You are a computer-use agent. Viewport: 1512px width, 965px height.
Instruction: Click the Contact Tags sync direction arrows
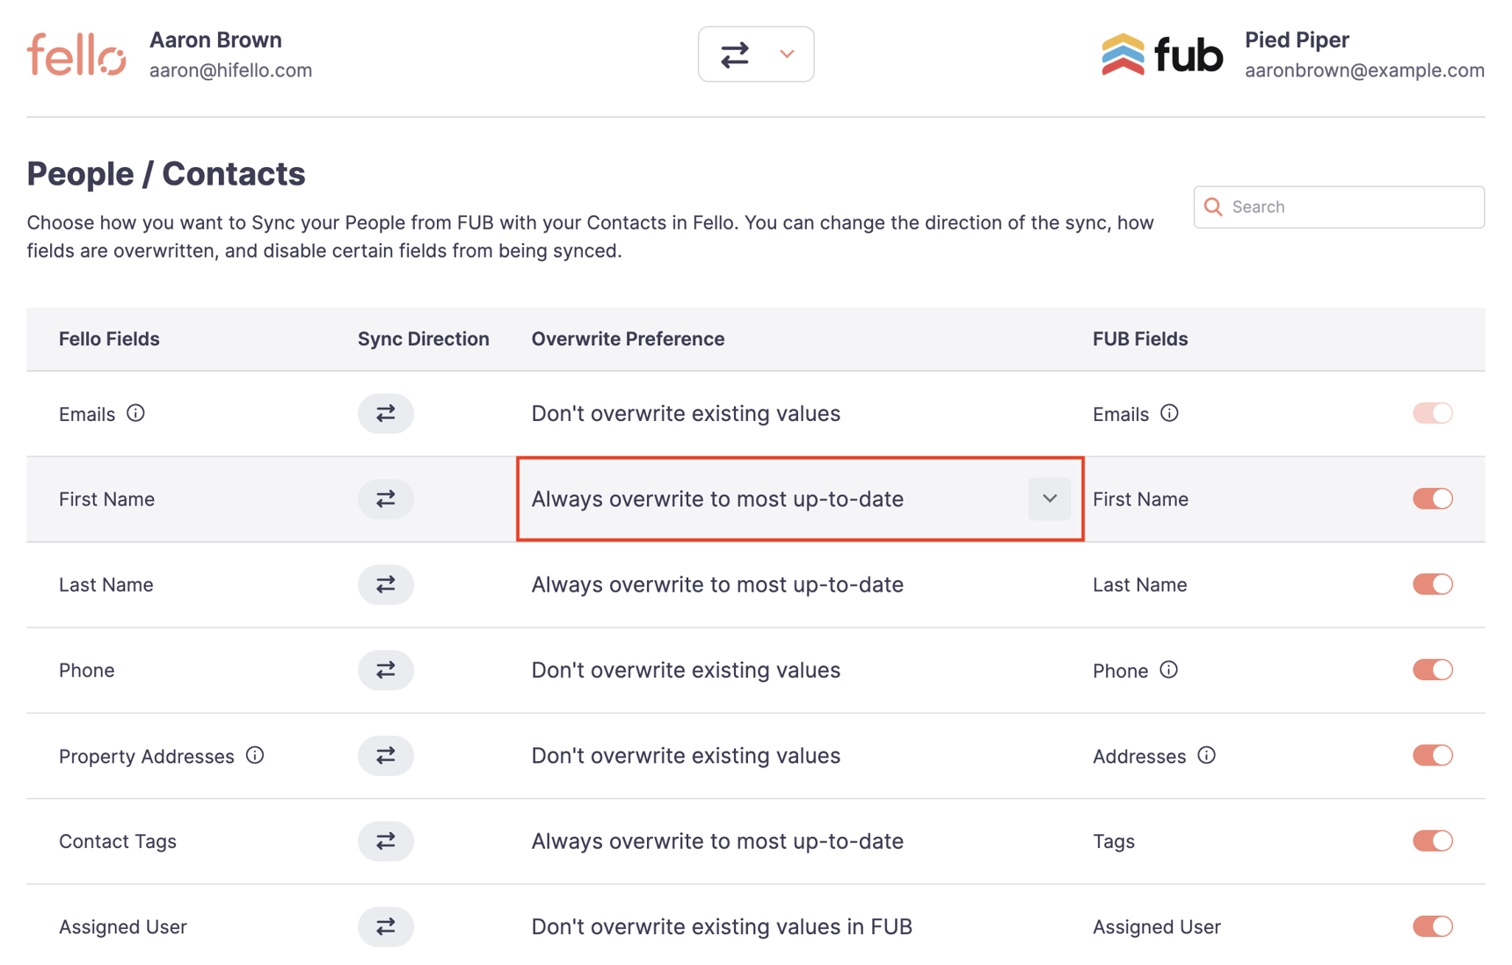(385, 841)
